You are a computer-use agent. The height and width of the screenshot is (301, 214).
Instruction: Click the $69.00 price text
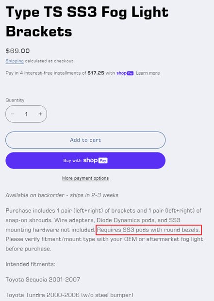17,51
